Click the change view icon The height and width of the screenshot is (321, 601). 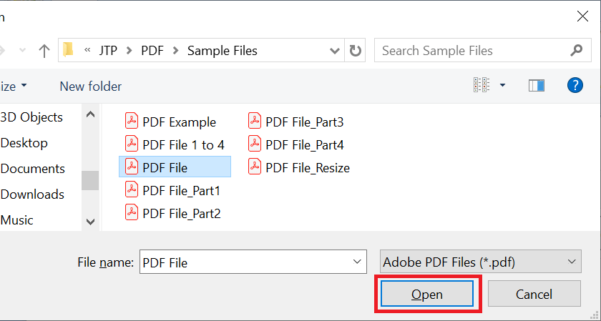point(482,85)
